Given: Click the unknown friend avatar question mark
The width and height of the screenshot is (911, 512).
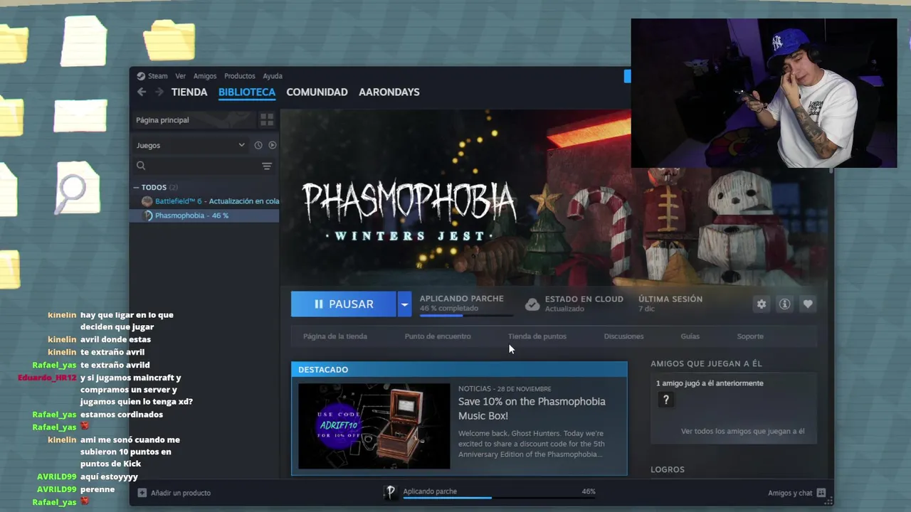Looking at the screenshot, I should point(666,400).
